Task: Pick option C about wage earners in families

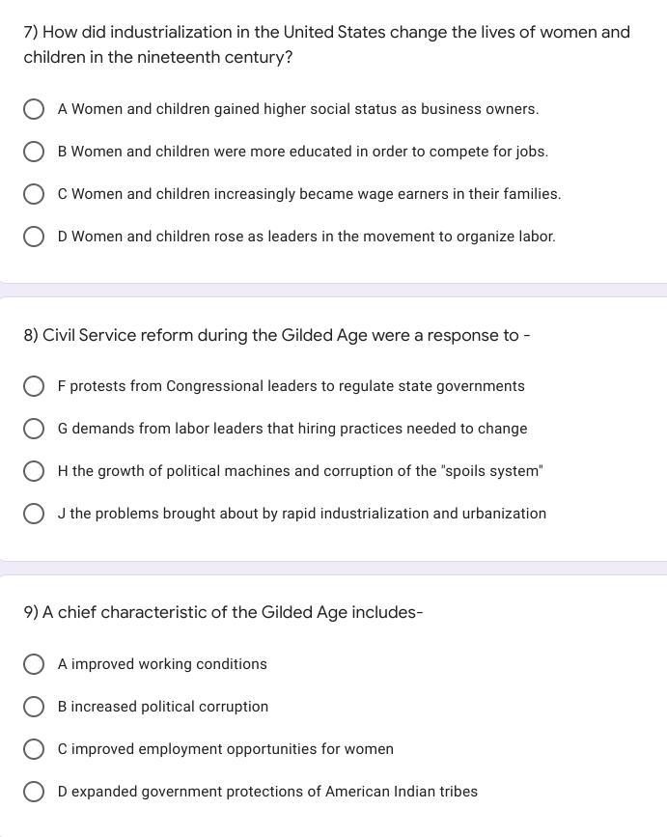Action: click(33, 194)
